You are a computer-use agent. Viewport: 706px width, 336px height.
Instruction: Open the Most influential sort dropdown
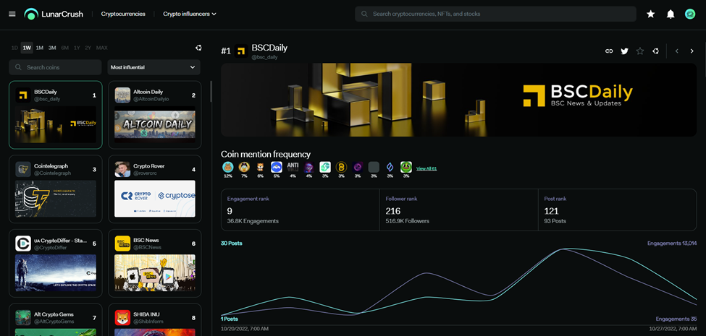click(154, 67)
